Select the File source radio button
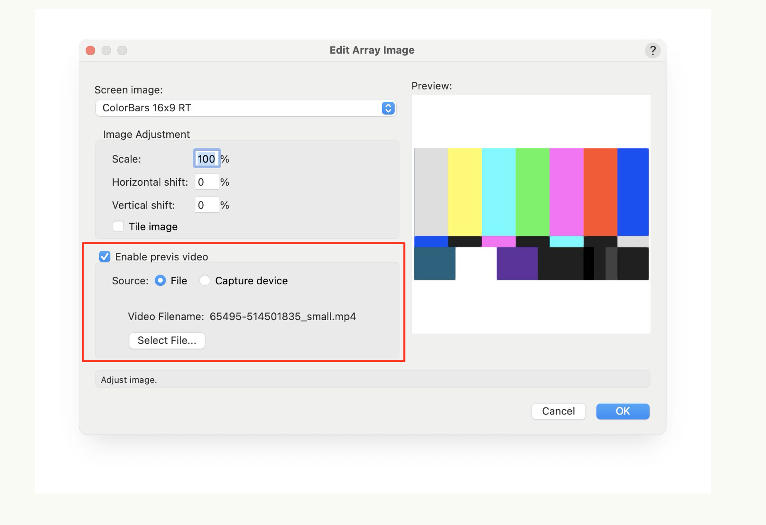766x525 pixels. click(160, 280)
